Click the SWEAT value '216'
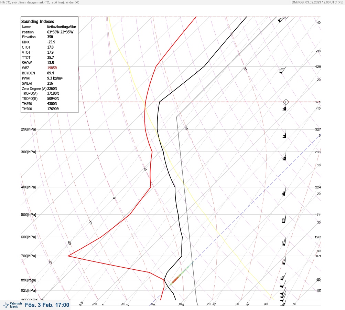The image size is (345, 310). (x=50, y=83)
